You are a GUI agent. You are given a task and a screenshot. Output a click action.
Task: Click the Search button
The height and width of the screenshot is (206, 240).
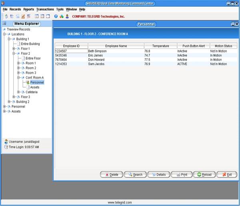click(x=135, y=174)
